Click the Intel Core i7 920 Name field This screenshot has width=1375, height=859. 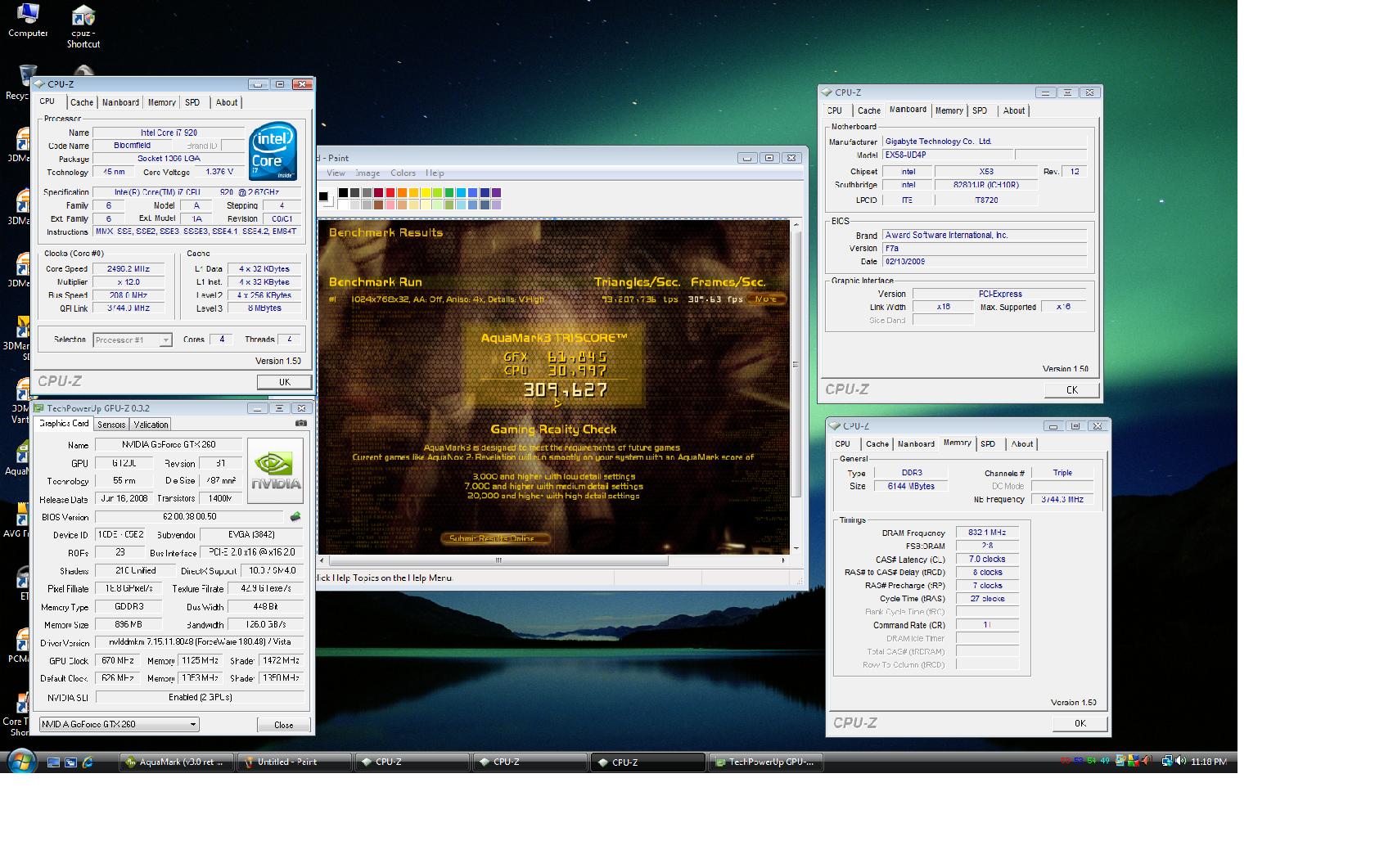point(168,133)
